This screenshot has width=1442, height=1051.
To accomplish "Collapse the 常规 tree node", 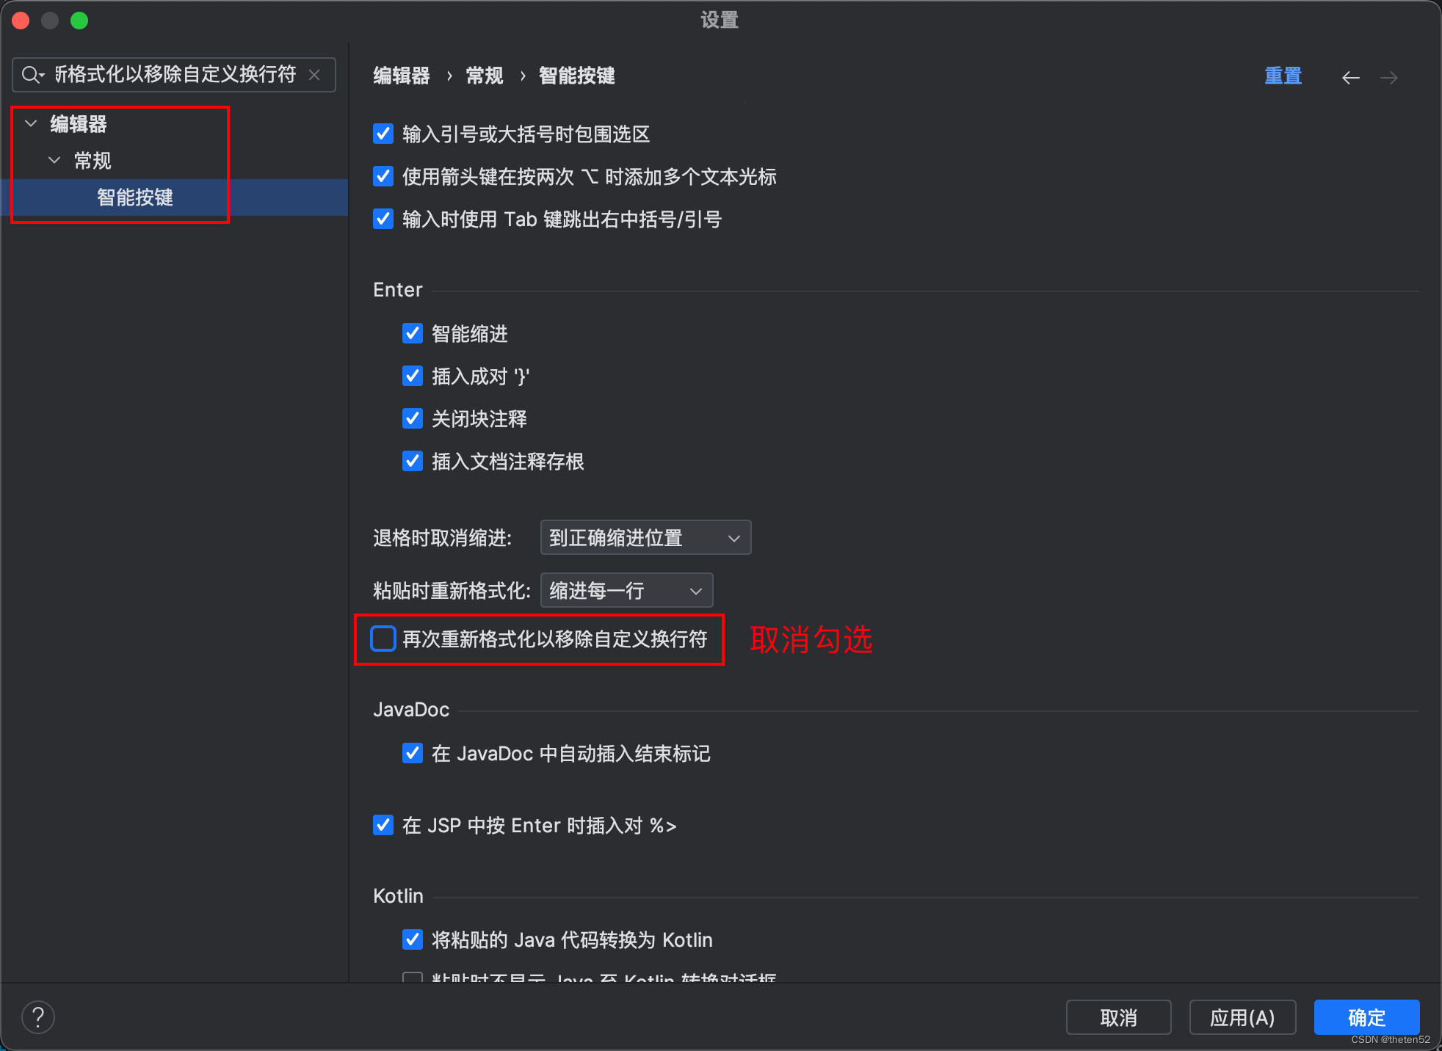I will click(54, 160).
